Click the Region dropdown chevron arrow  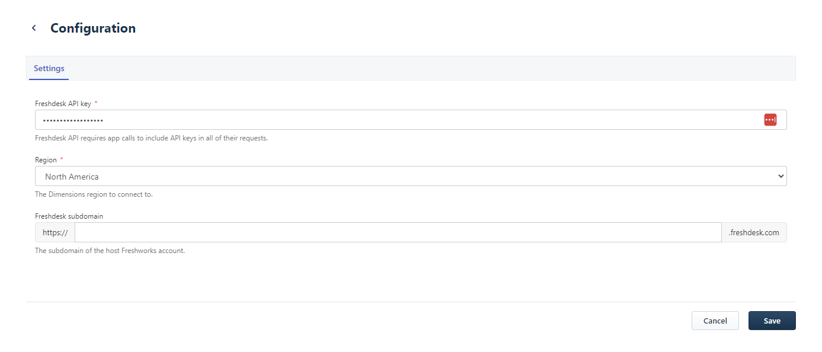click(781, 177)
